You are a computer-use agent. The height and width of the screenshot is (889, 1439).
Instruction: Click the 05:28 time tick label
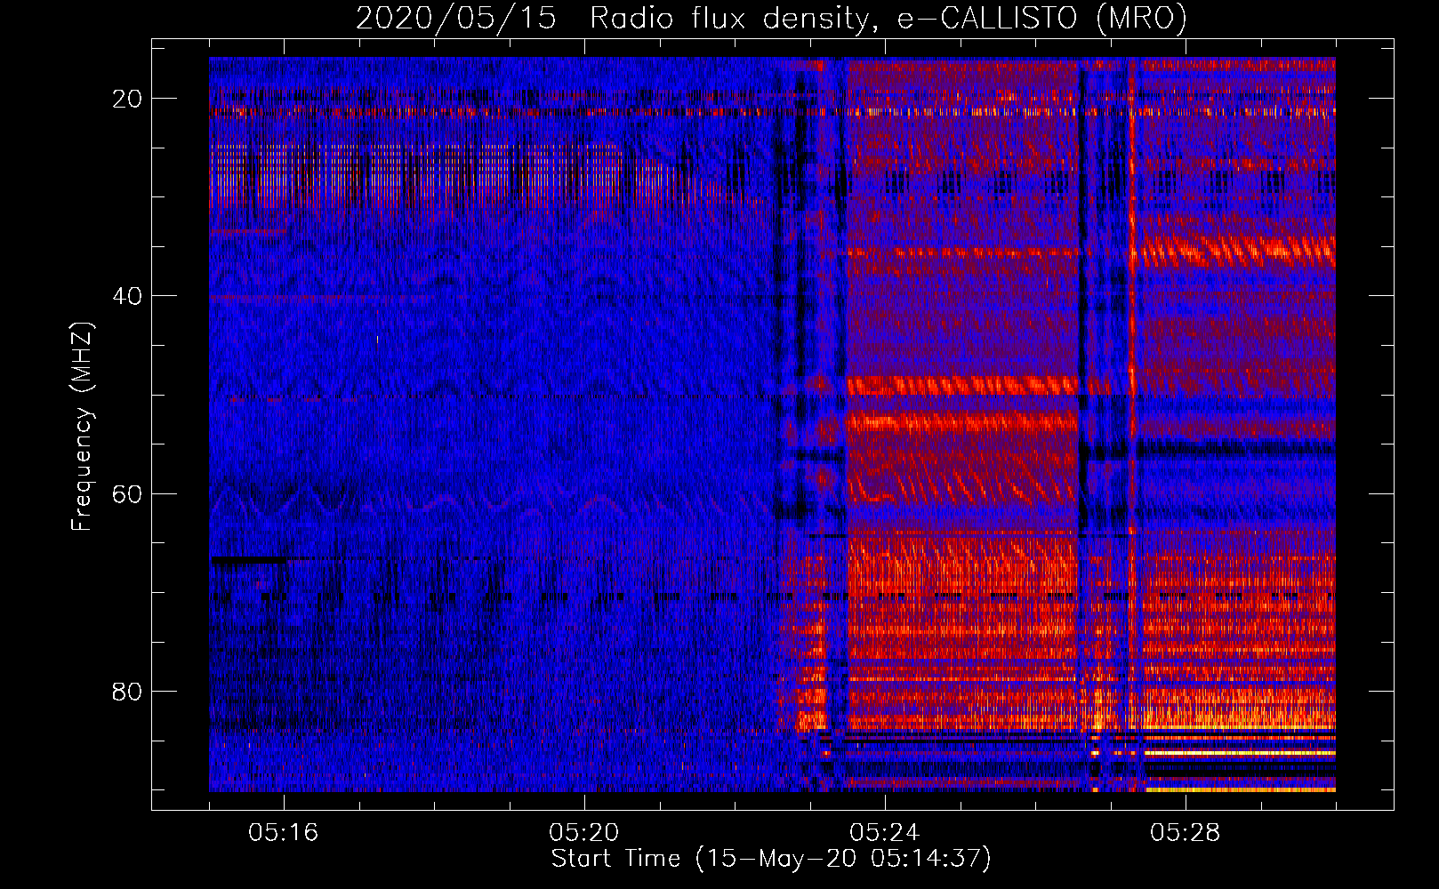click(1186, 833)
